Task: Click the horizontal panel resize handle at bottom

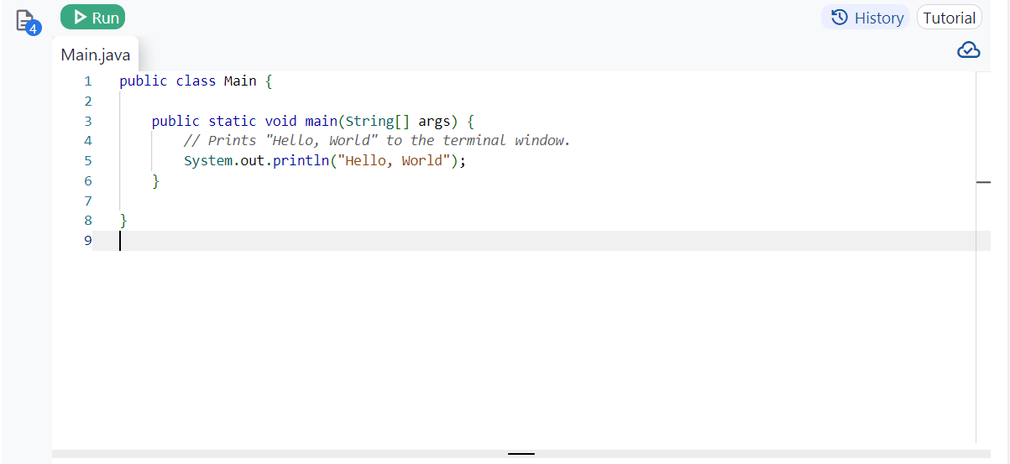Action: click(521, 454)
